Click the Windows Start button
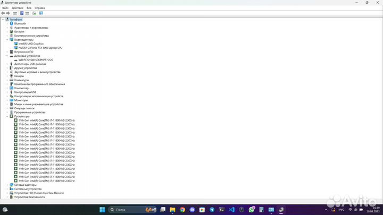The height and width of the screenshot is (215, 383). point(102,210)
